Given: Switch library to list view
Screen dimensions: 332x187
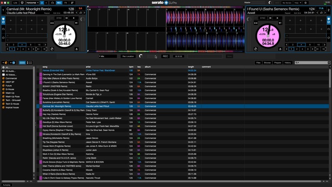Looking at the screenshot, I should pos(22,62).
